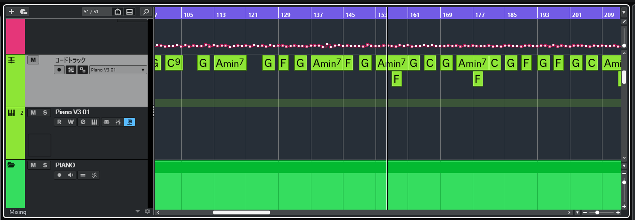635x220 pixels.
Task: Select the green PIANO folder part
Action: point(387,185)
